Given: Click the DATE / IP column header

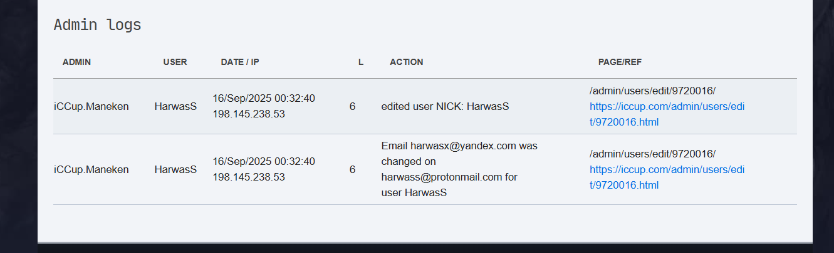Looking at the screenshot, I should coord(240,62).
